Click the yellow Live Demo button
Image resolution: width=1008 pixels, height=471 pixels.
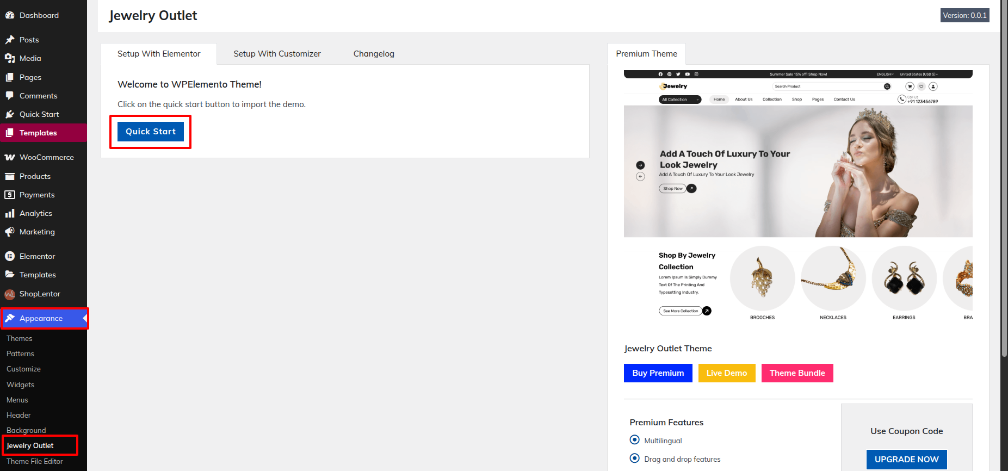726,373
